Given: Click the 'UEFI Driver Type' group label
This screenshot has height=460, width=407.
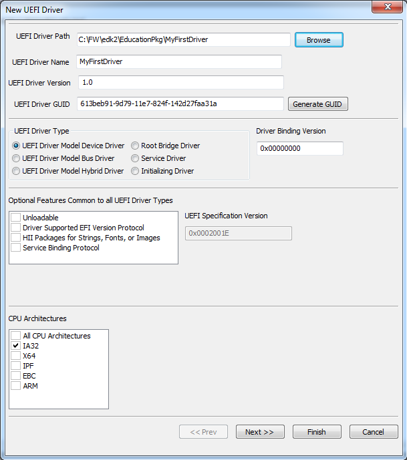Looking at the screenshot, I should (41, 131).
